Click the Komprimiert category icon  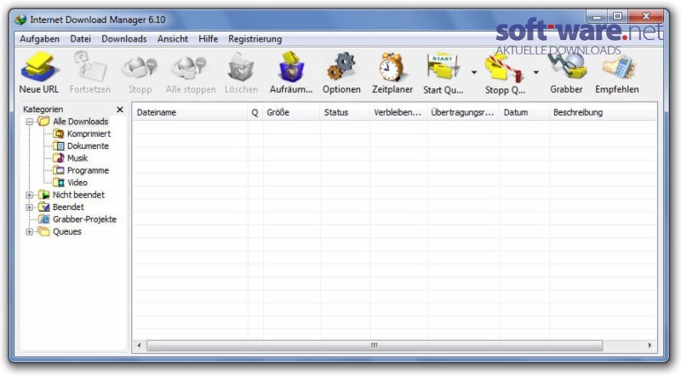[59, 134]
